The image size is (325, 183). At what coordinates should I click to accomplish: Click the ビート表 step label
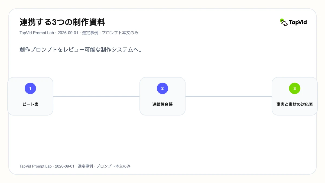pyautogui.click(x=30, y=104)
